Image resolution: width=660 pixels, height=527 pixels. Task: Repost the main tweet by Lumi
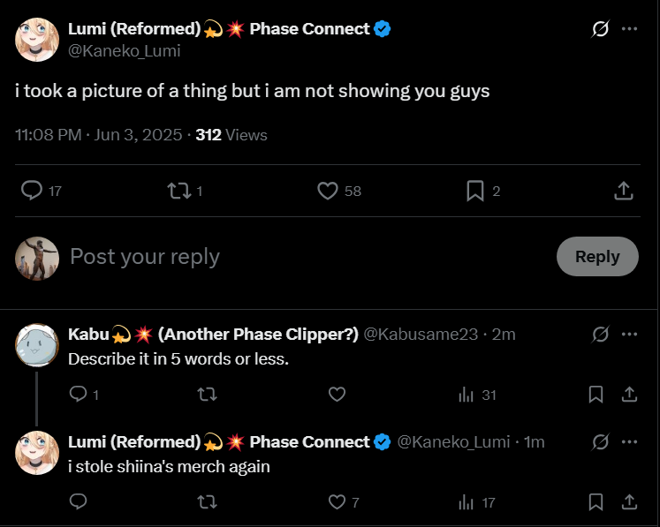point(179,191)
